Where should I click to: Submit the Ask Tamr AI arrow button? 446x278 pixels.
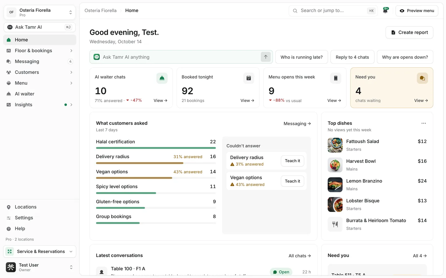click(x=266, y=57)
